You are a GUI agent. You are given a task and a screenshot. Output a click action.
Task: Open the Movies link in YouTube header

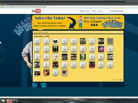[94, 11]
